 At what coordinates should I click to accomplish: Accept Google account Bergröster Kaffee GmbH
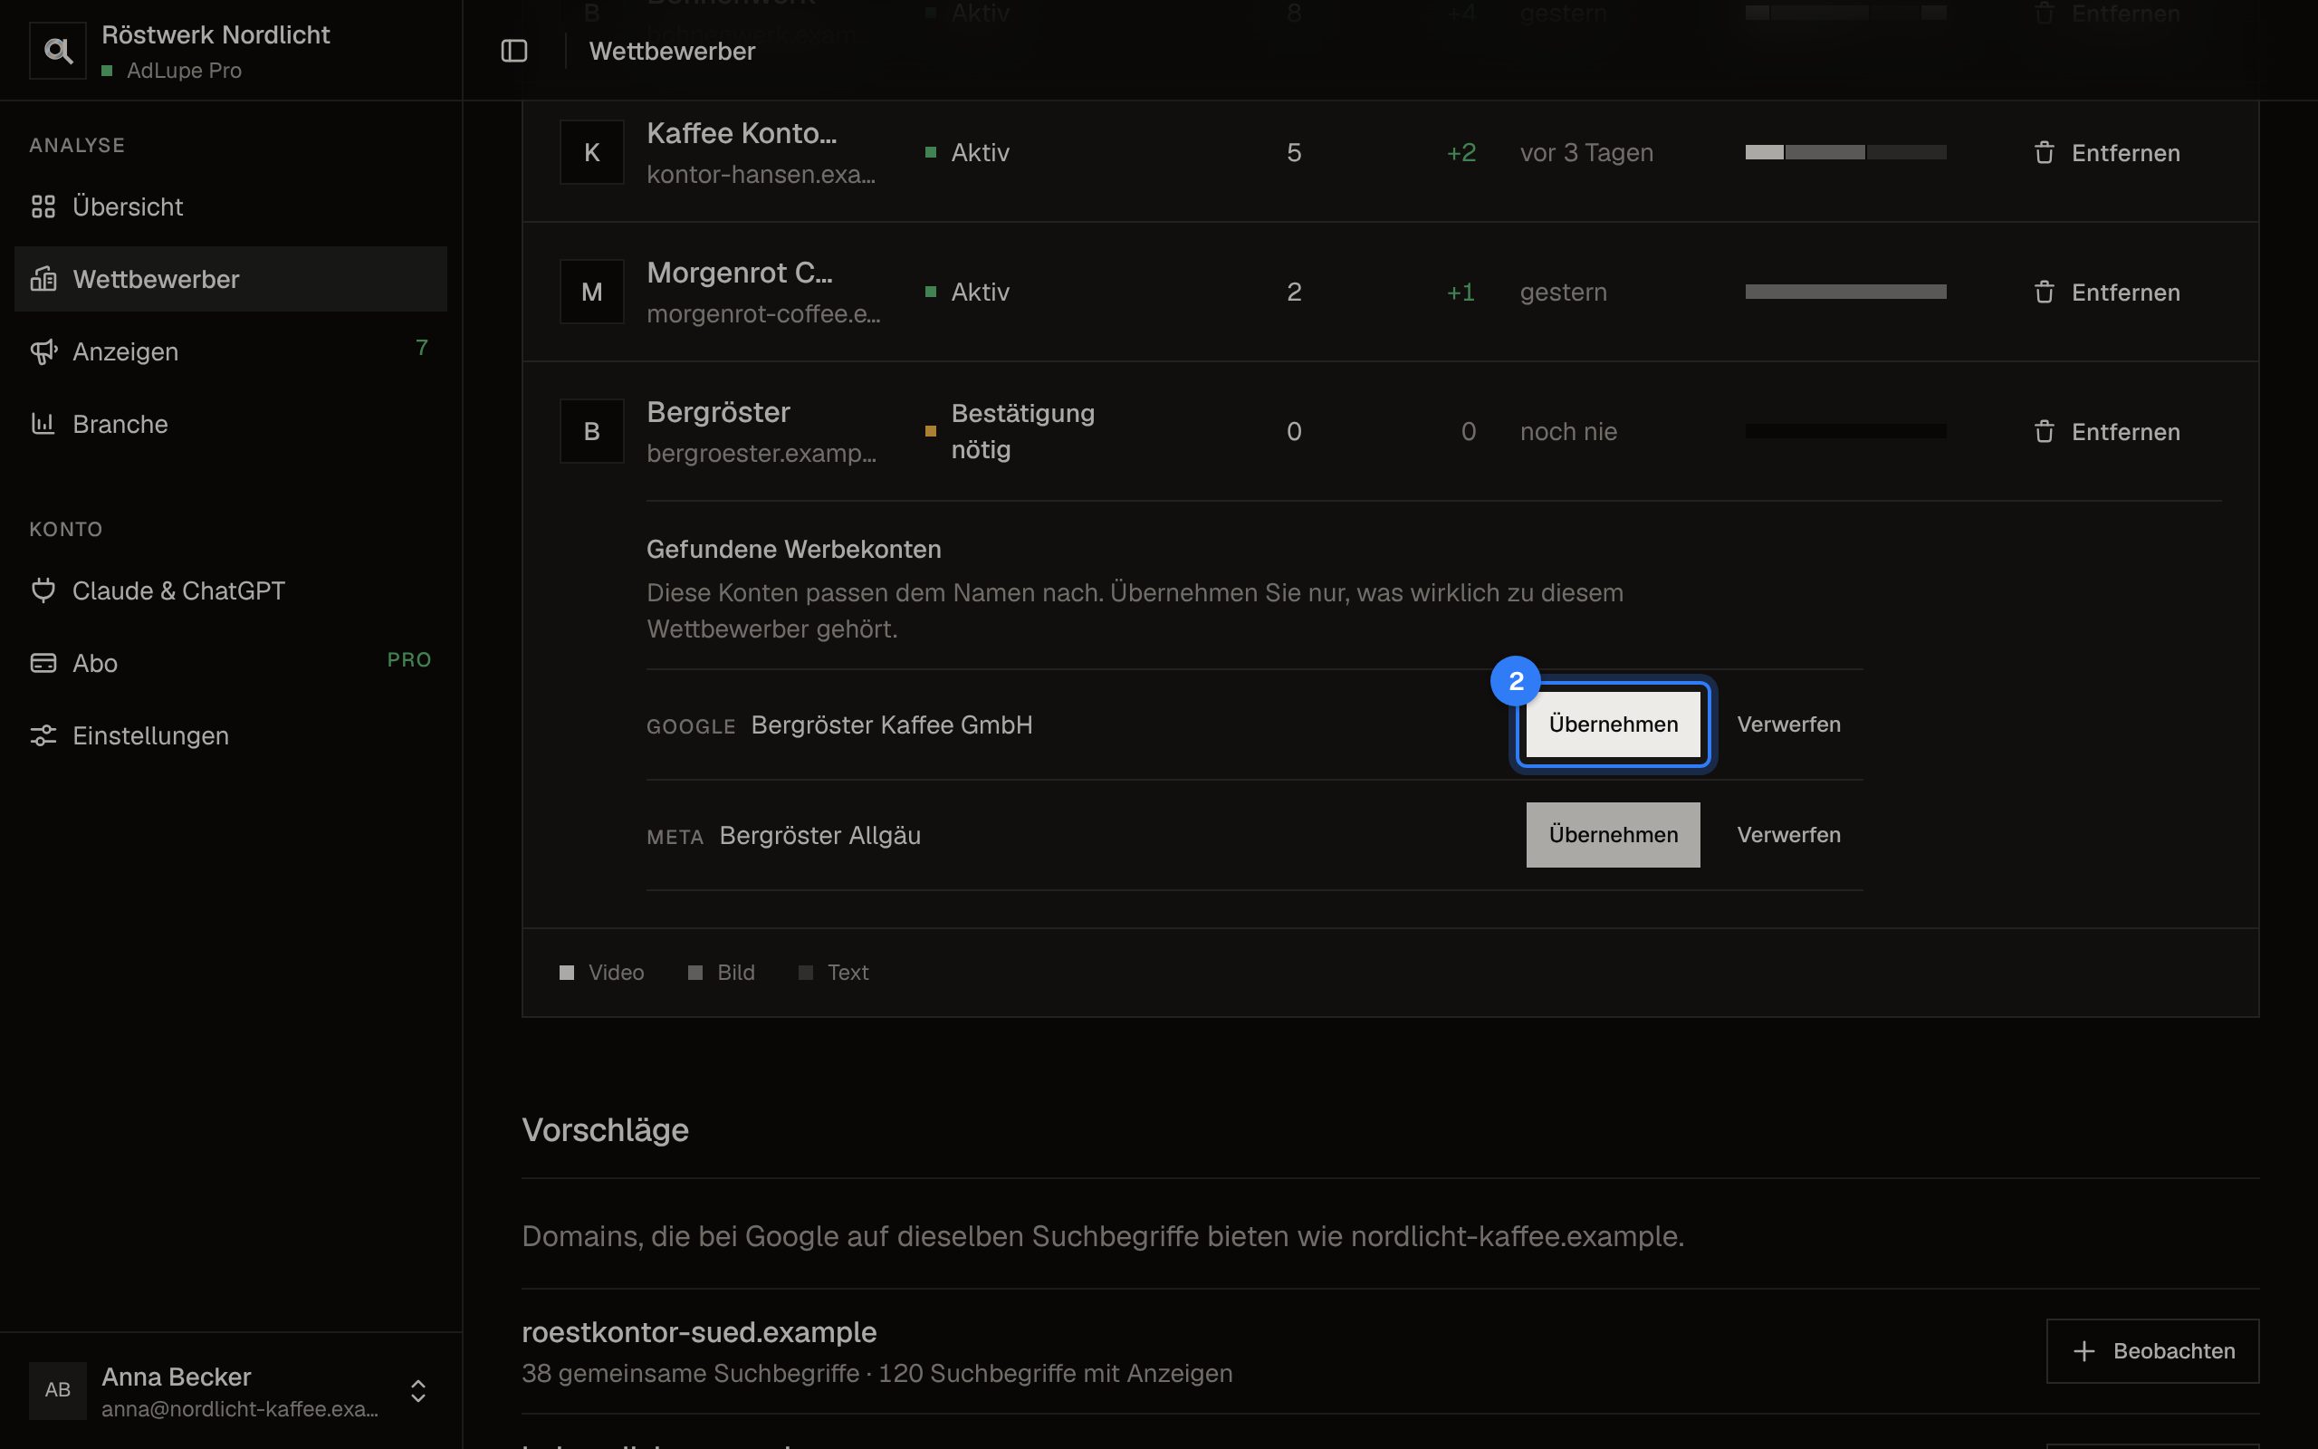click(x=1613, y=724)
